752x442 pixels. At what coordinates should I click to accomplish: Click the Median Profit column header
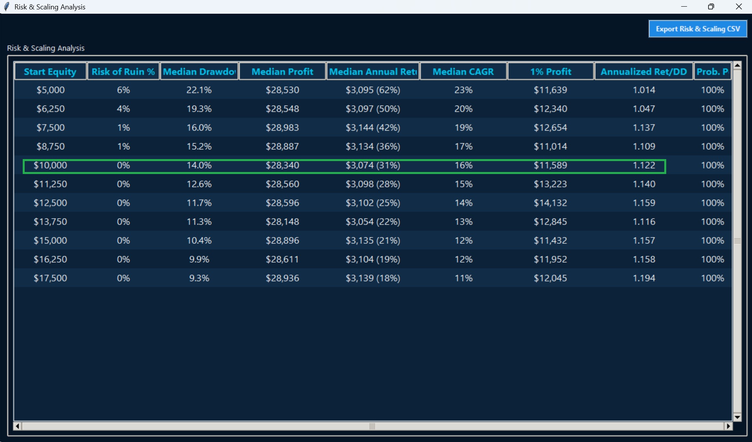282,71
